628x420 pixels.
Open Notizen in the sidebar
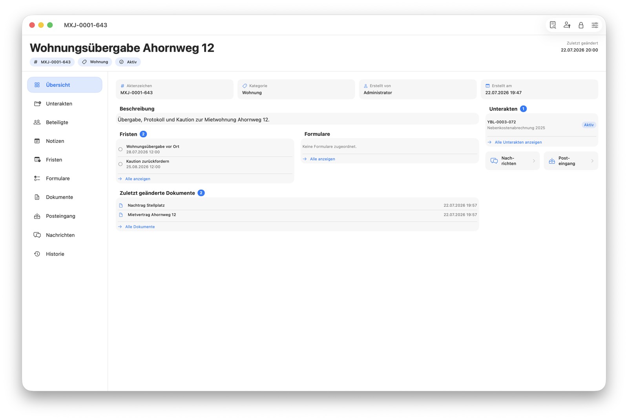[x=65, y=141]
